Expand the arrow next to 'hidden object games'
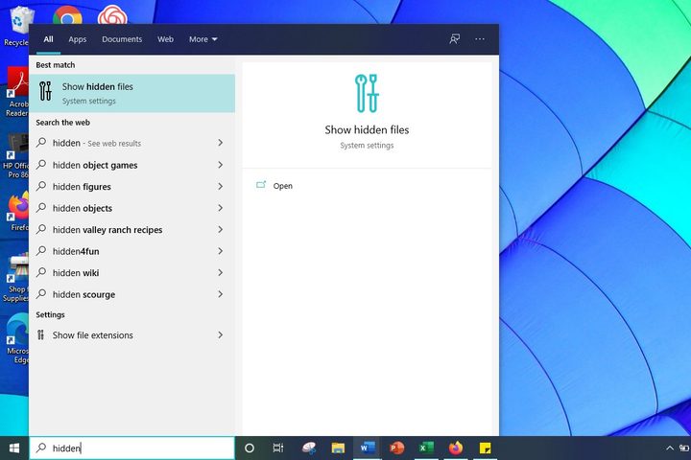The image size is (691, 460). point(221,165)
